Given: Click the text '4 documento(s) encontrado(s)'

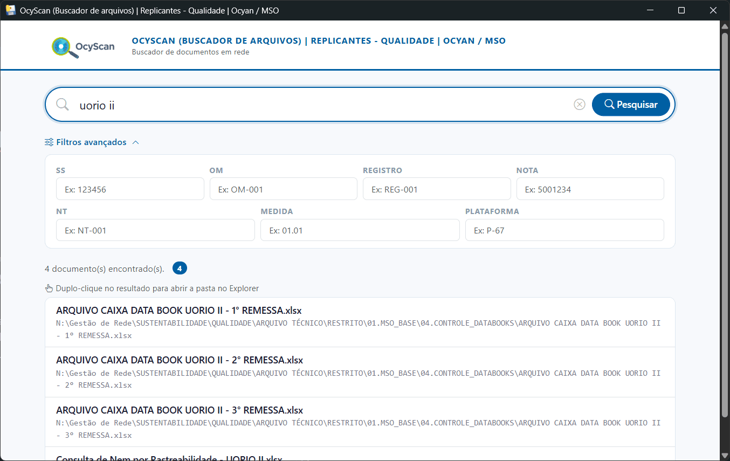Looking at the screenshot, I should click(x=106, y=269).
